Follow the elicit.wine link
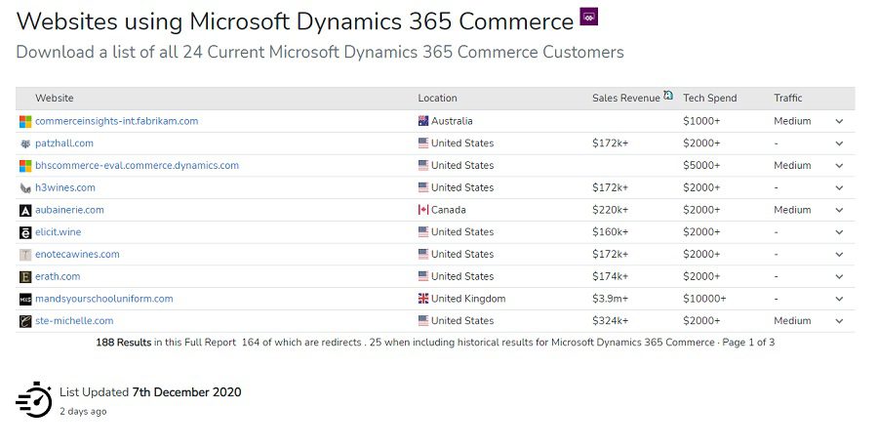This screenshot has height=448, width=878. tap(59, 232)
